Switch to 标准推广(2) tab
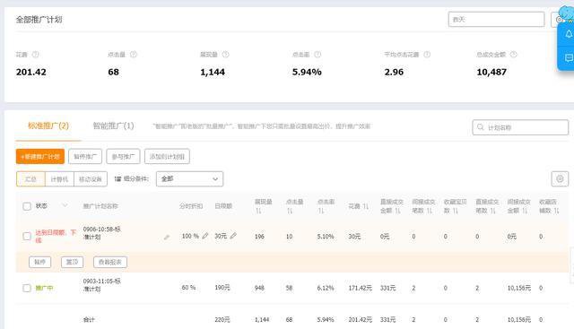This screenshot has height=329, width=574. [x=48, y=126]
